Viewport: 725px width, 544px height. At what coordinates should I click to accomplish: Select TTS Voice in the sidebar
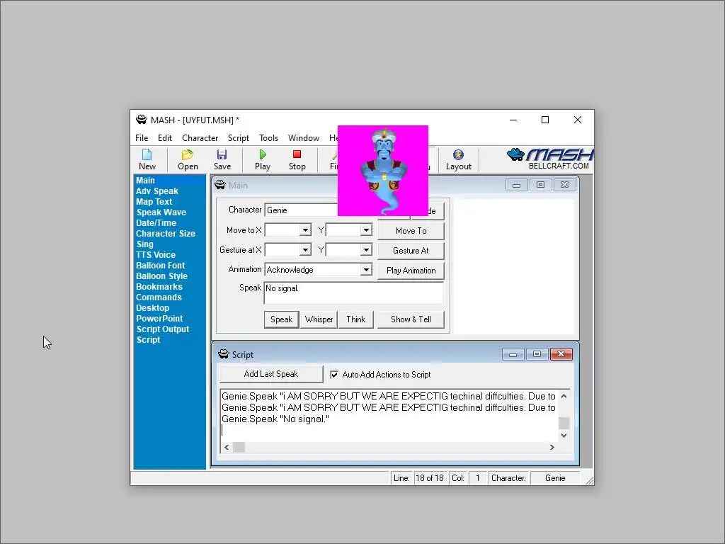(x=155, y=255)
